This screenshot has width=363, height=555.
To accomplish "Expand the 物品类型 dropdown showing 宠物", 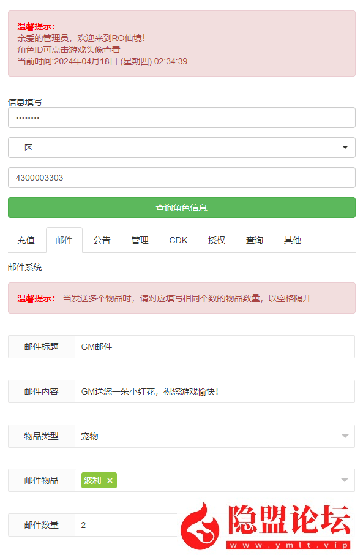I will click(214, 436).
